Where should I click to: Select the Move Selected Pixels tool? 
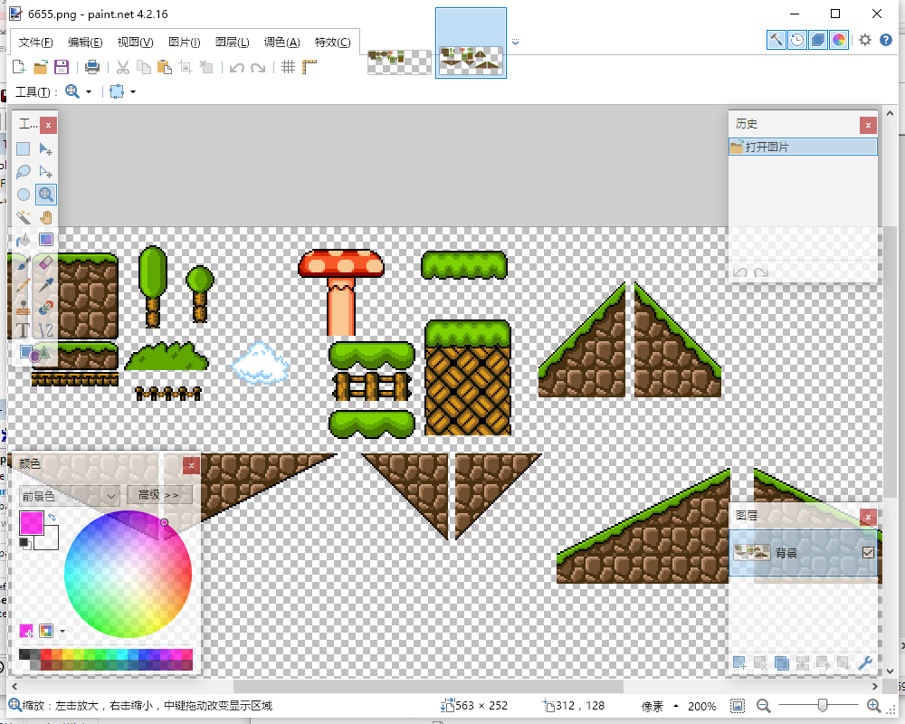45,149
